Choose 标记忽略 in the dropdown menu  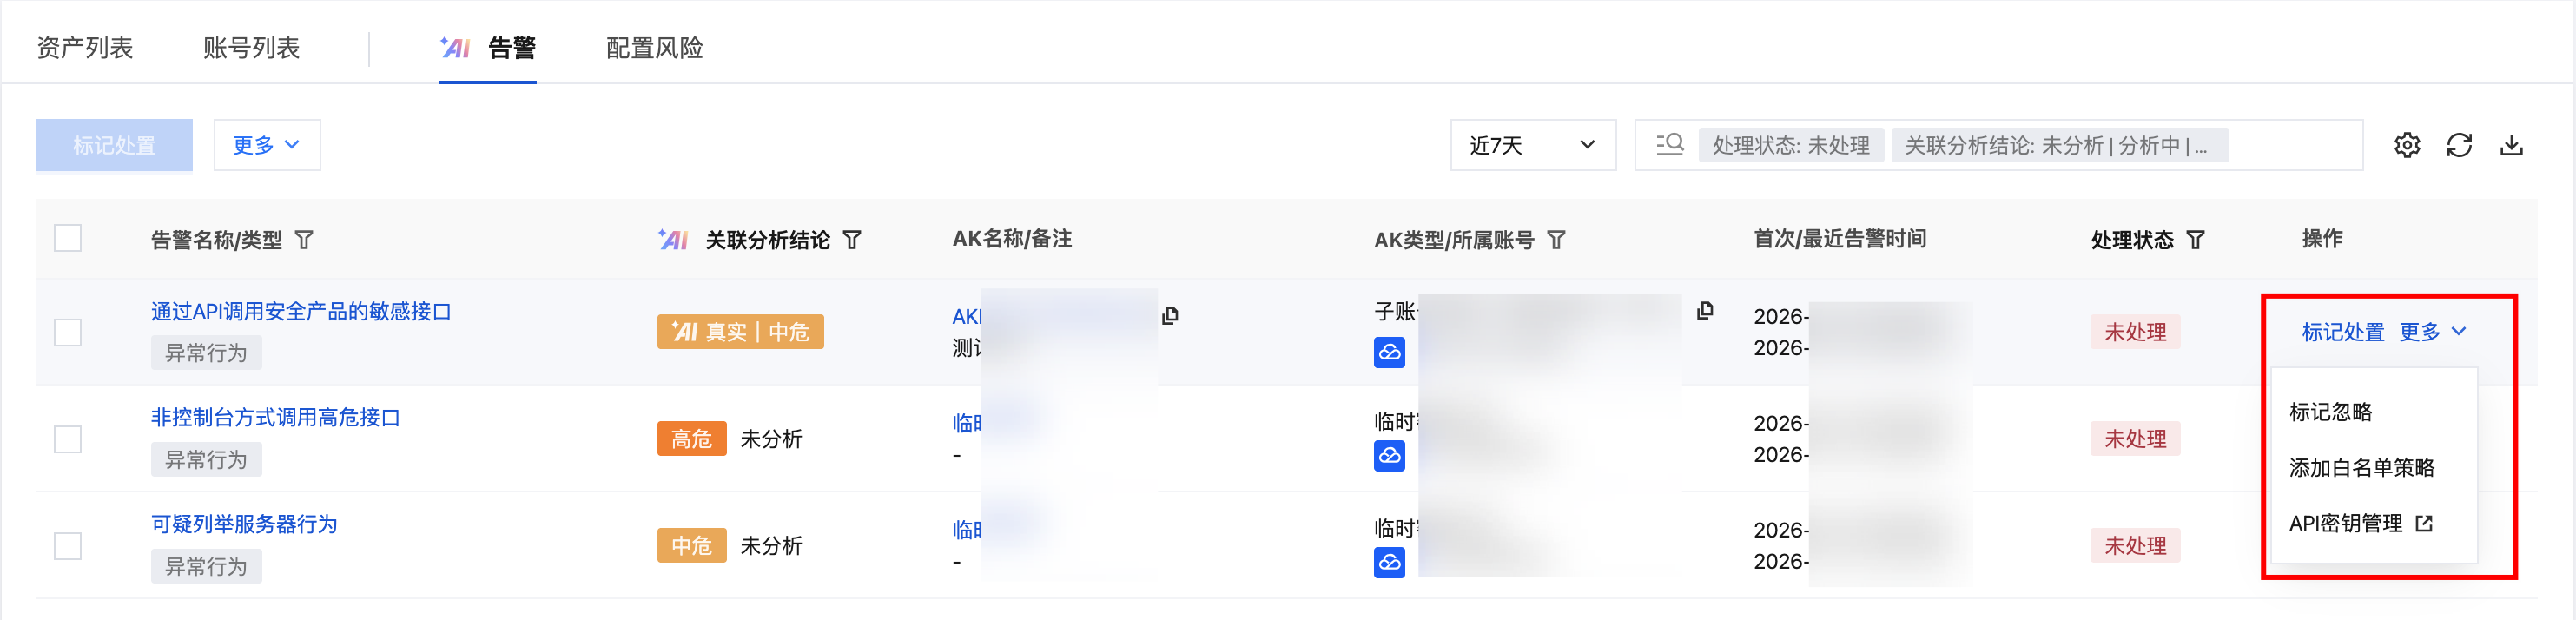(2330, 412)
